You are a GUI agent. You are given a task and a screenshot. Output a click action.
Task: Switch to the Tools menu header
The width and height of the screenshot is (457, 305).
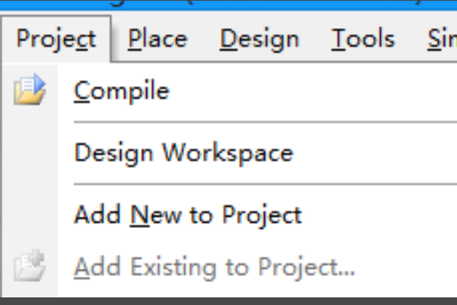(363, 39)
